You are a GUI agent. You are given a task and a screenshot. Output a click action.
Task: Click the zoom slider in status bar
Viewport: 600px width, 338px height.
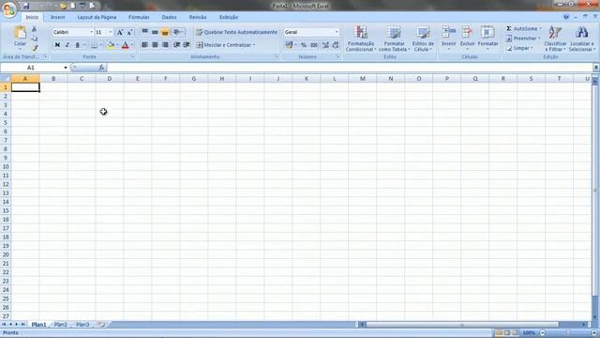pos(568,333)
